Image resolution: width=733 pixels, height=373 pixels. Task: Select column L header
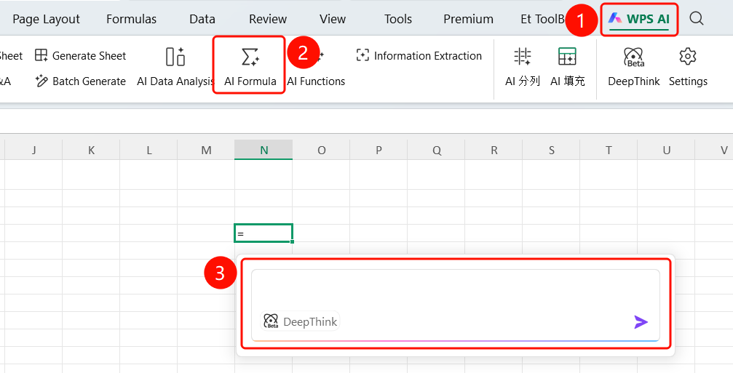click(x=148, y=150)
